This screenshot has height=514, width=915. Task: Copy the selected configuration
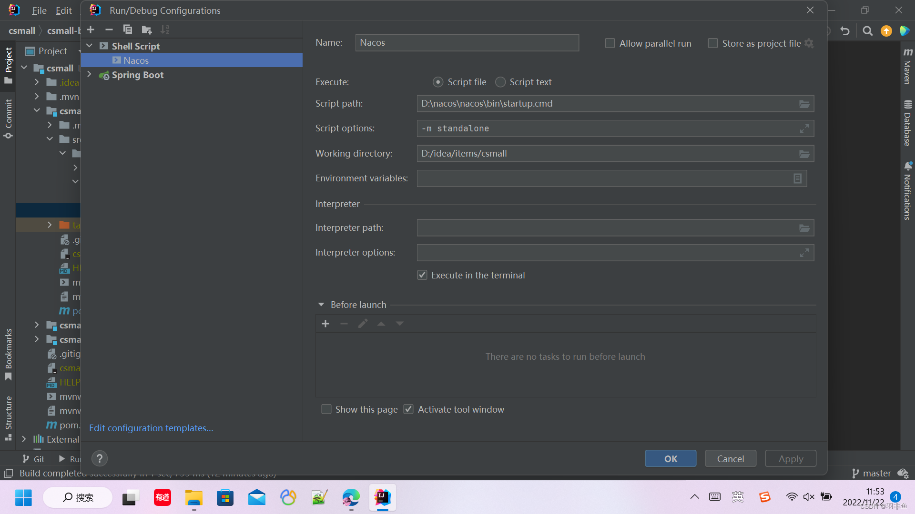click(128, 30)
